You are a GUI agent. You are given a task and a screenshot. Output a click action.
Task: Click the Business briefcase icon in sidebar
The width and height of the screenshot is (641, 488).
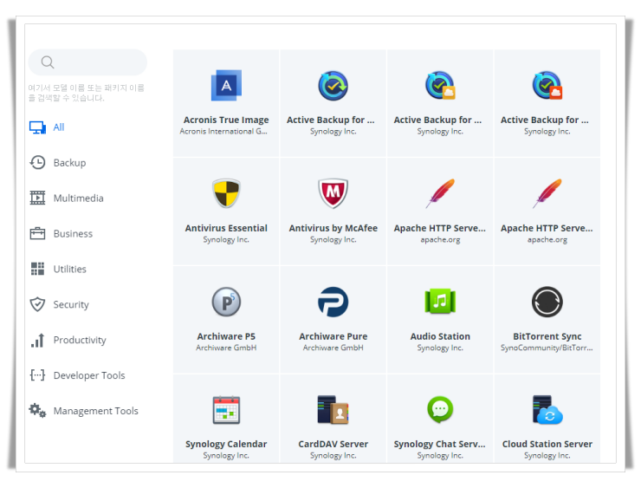tap(37, 233)
